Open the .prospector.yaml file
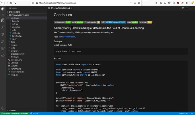The height and width of the screenshot is (115, 195). point(26,54)
